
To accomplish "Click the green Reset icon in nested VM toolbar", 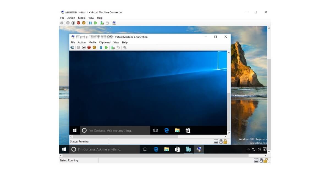I will 106,48.
